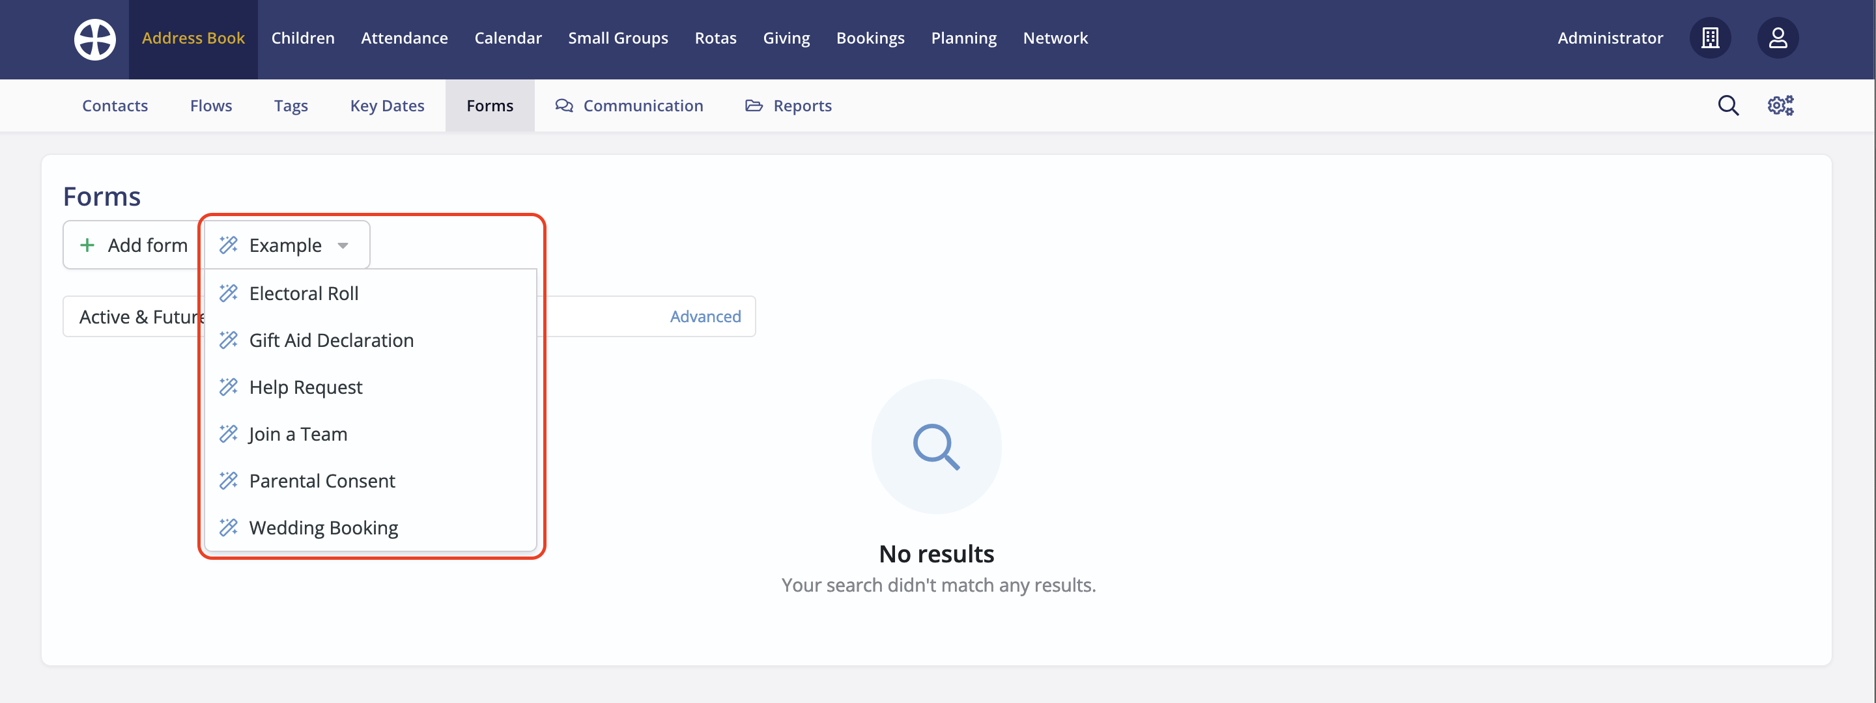Image resolution: width=1876 pixels, height=703 pixels.
Task: Go to the Children module
Action: 303,38
